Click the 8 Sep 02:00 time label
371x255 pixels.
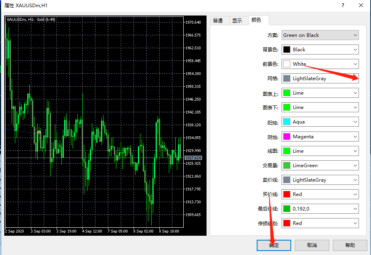(x=143, y=231)
